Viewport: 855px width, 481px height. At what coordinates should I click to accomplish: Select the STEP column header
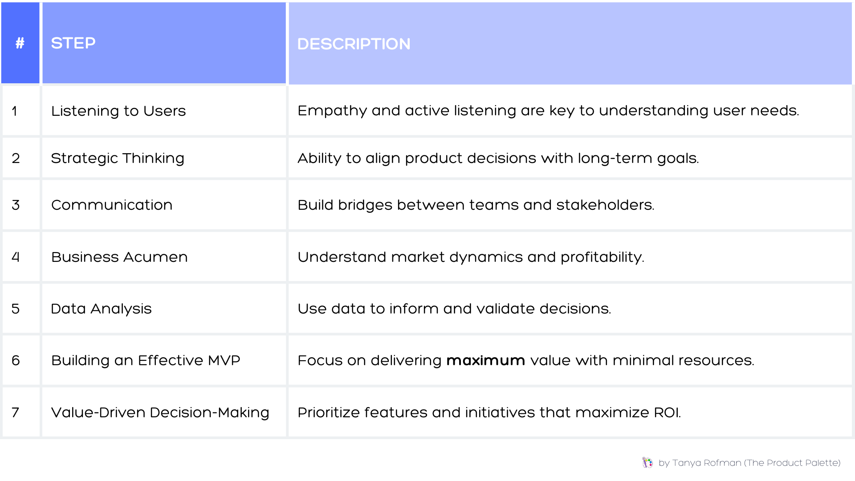[73, 43]
